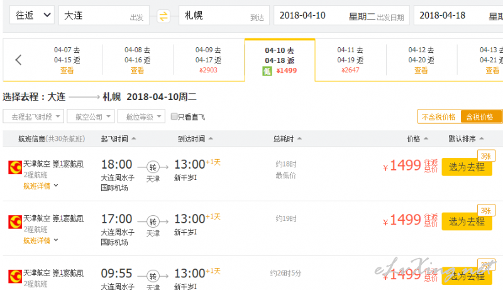Click ¥1499 price of the 18:00 flight

pyautogui.click(x=402, y=165)
